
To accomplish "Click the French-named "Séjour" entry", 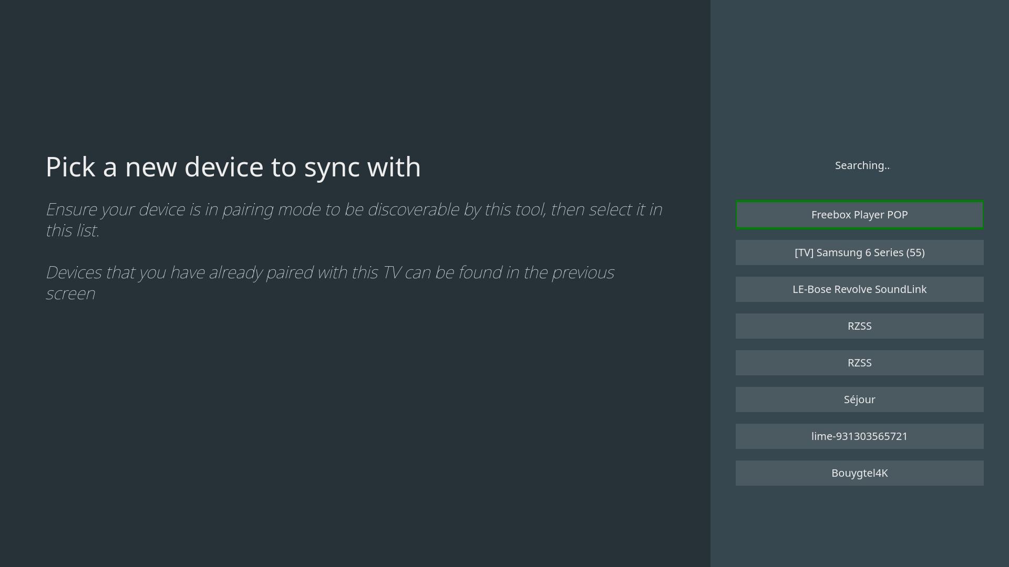I will [859, 400].
